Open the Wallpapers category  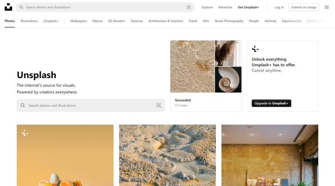pos(79,21)
